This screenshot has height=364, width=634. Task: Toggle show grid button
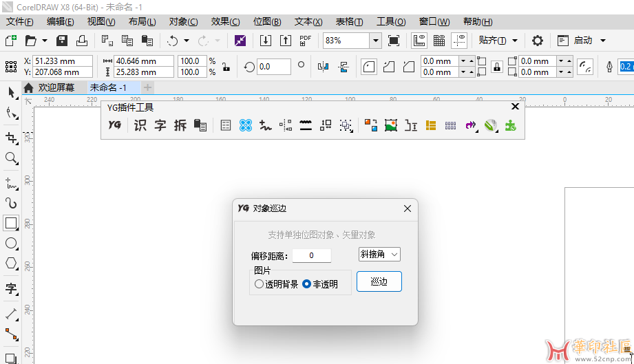coord(439,41)
